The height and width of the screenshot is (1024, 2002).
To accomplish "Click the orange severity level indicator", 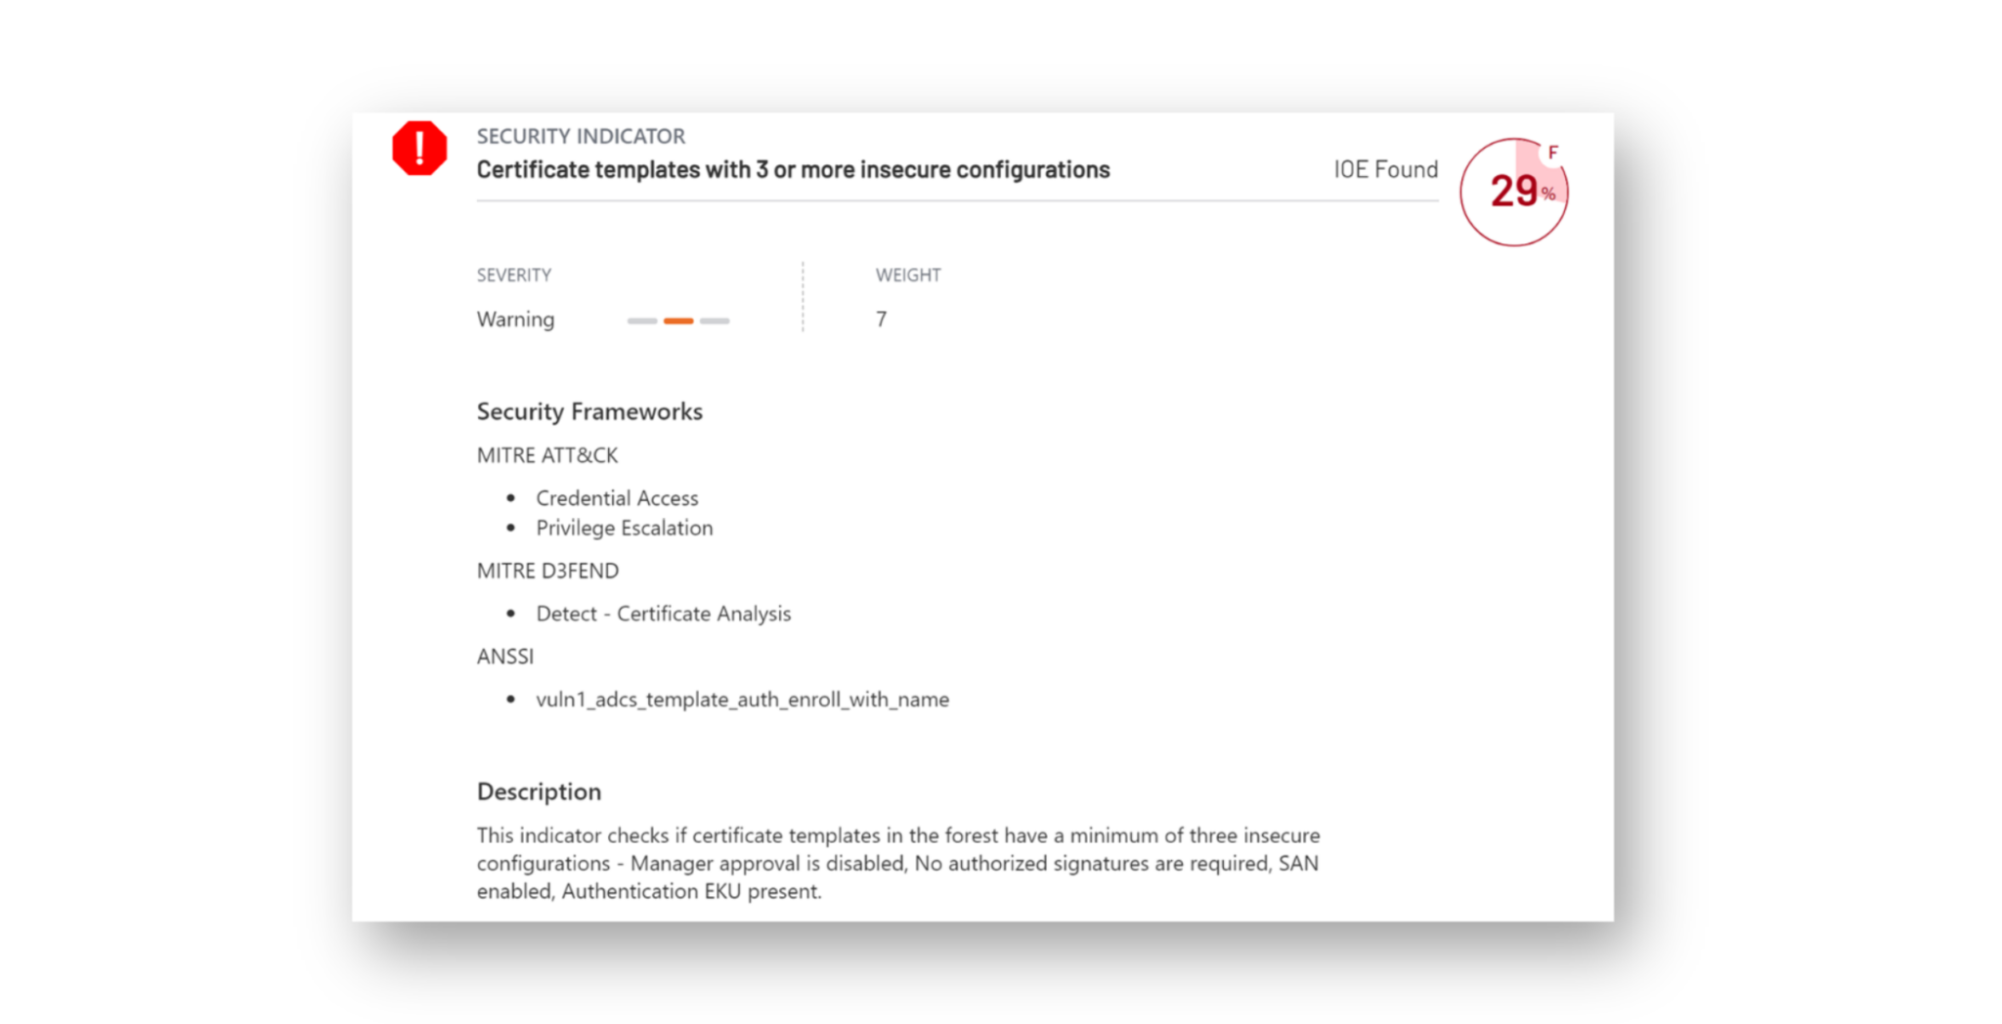I will click(x=678, y=320).
